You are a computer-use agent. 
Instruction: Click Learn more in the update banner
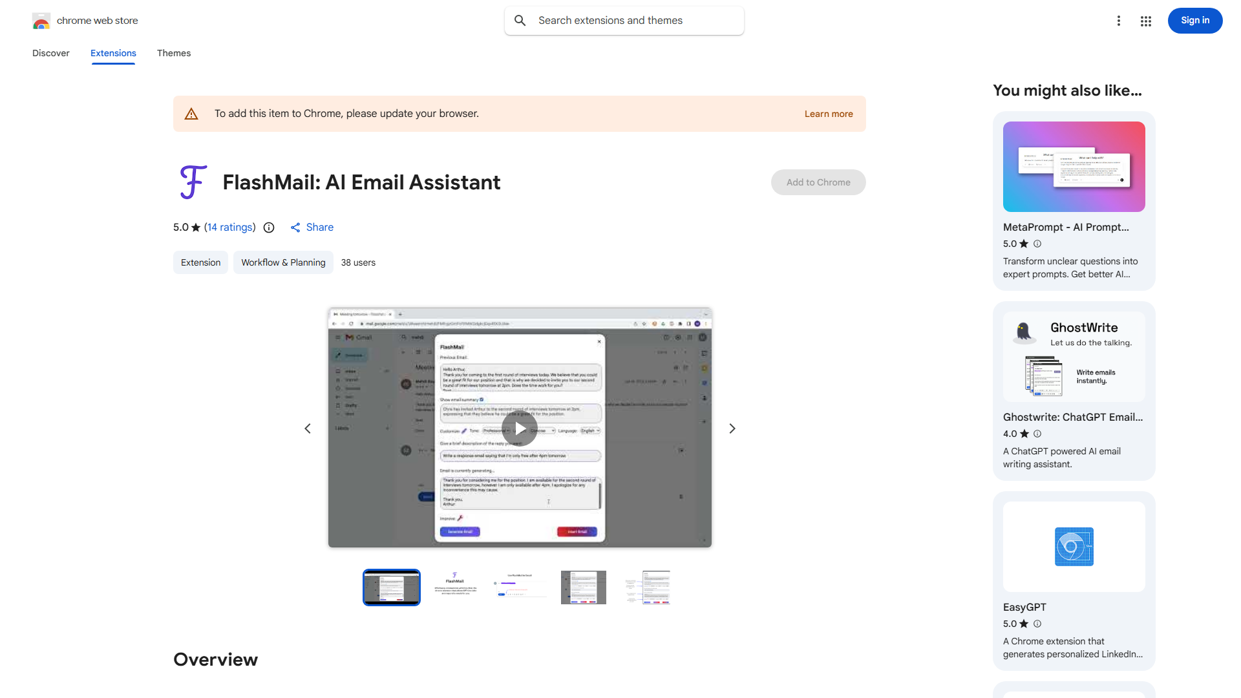pos(828,114)
